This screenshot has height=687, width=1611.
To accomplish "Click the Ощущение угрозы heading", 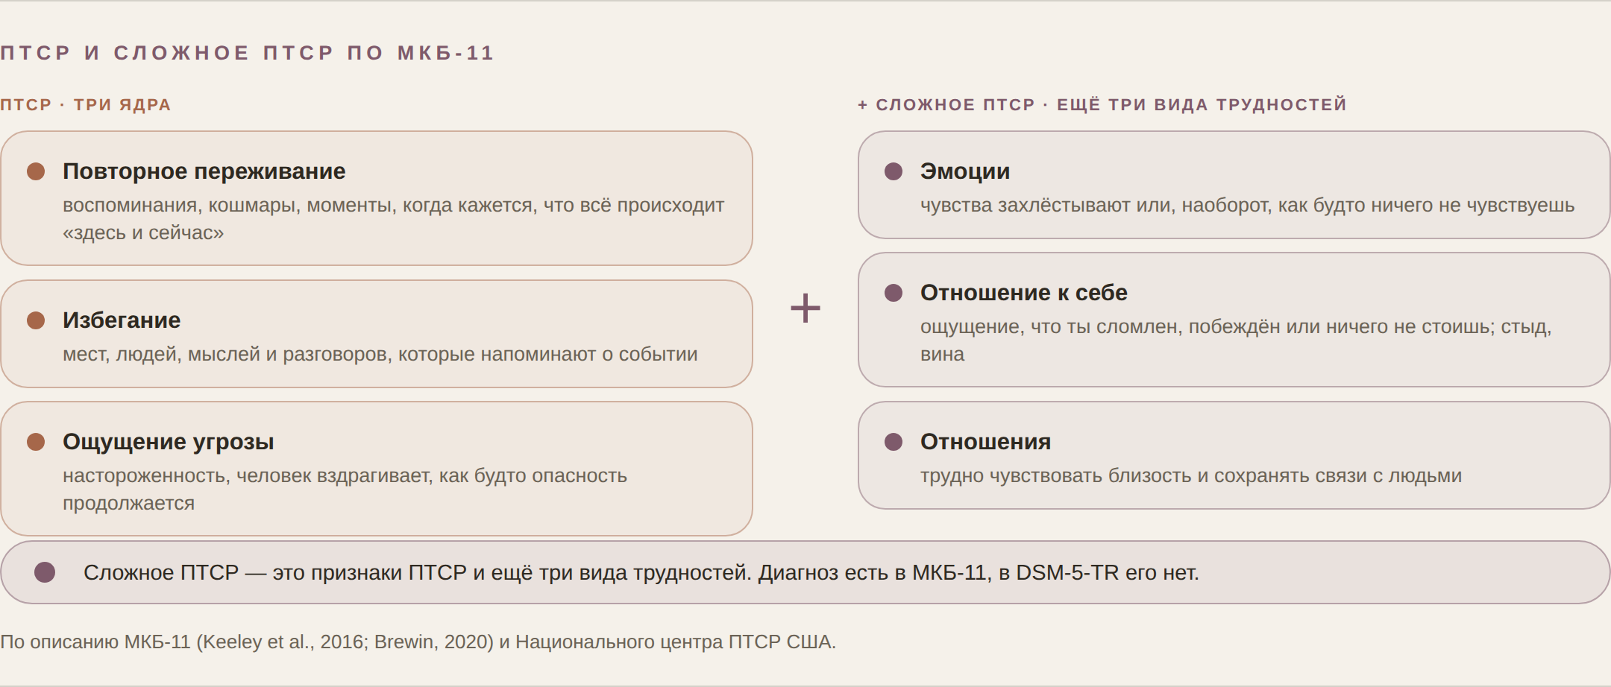I will coord(169,442).
